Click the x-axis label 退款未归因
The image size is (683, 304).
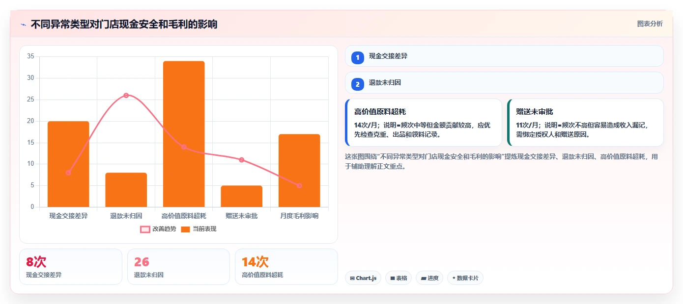[126, 216]
